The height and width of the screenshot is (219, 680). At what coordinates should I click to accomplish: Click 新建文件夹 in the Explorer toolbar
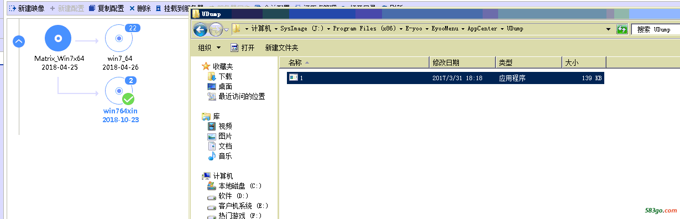pyautogui.click(x=281, y=48)
